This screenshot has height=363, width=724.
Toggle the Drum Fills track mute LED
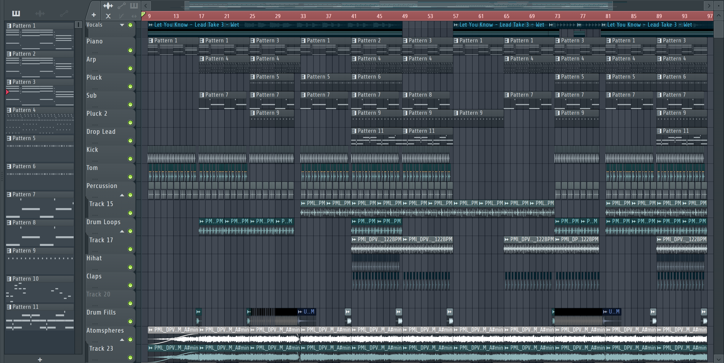pyautogui.click(x=130, y=321)
